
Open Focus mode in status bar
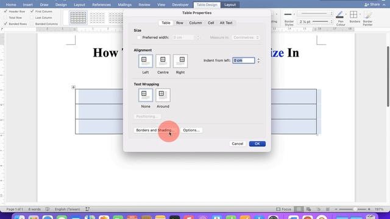click(x=283, y=209)
